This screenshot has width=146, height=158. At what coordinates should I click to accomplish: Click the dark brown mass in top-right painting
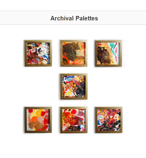pyautogui.click(x=103, y=54)
